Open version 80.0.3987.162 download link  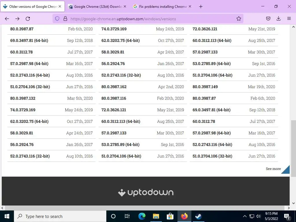pyautogui.click(x=114, y=87)
